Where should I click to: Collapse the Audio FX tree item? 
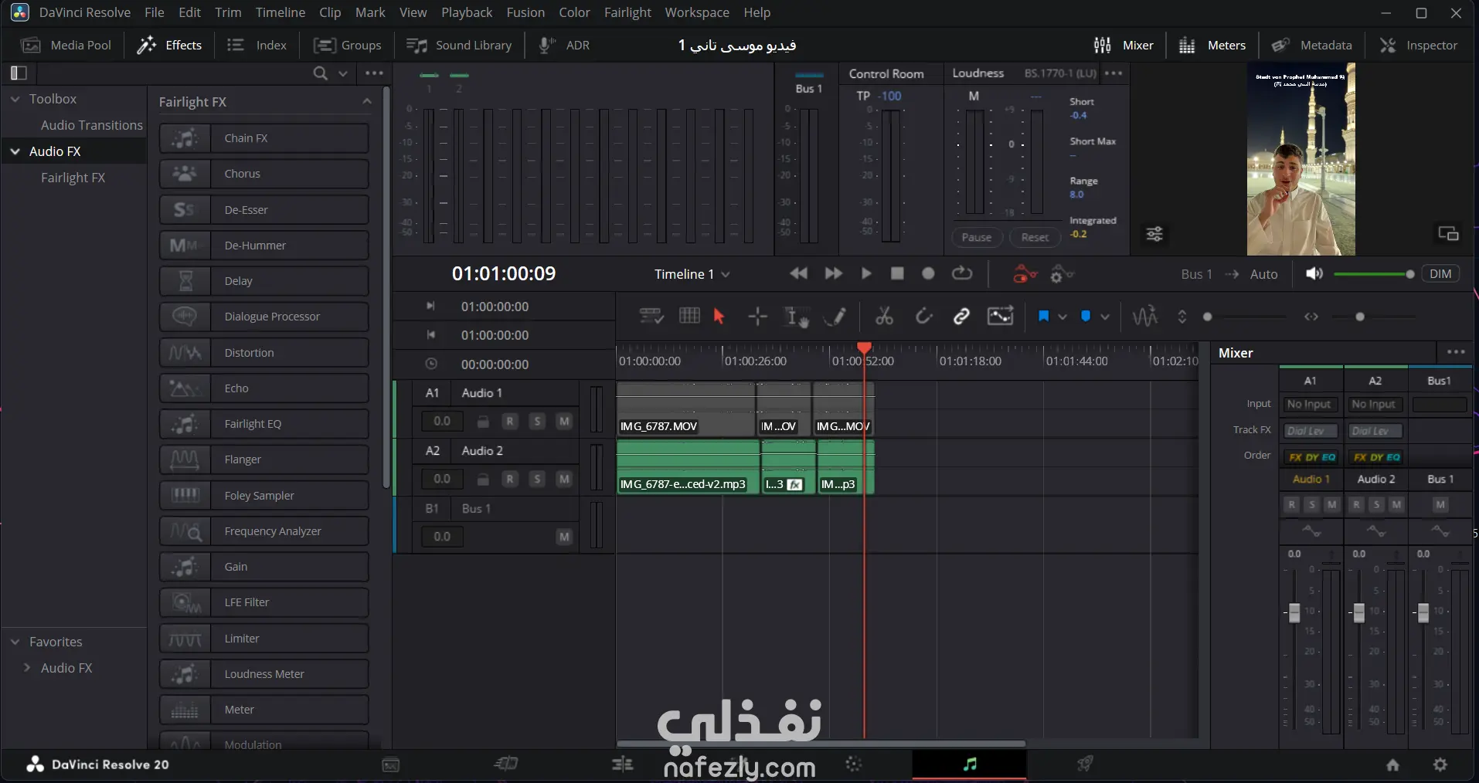point(15,151)
